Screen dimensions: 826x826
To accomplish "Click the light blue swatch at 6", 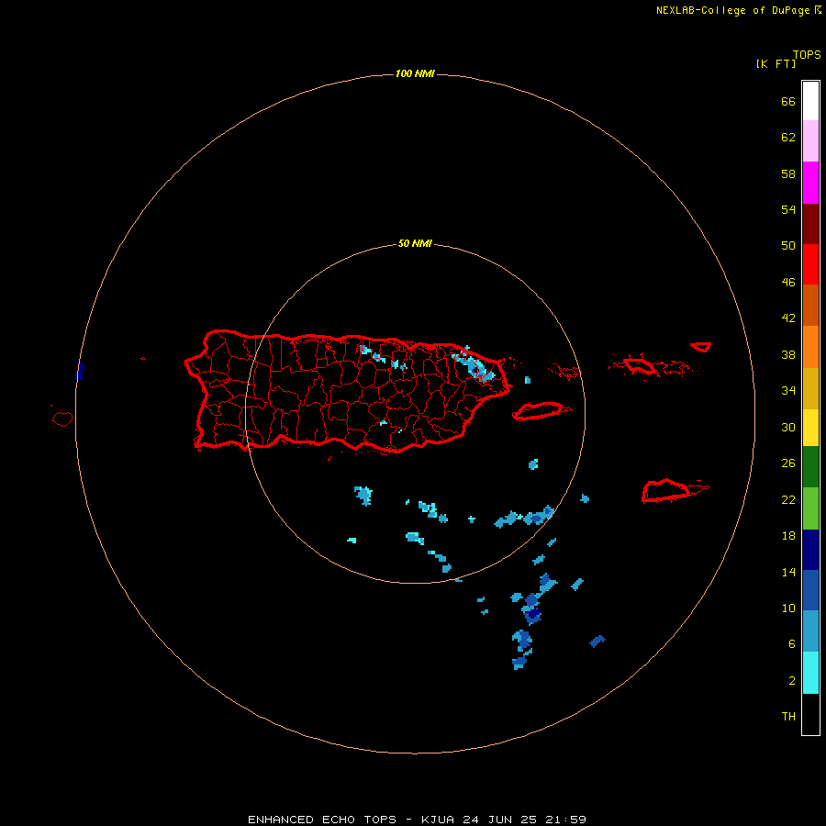I will [x=810, y=631].
